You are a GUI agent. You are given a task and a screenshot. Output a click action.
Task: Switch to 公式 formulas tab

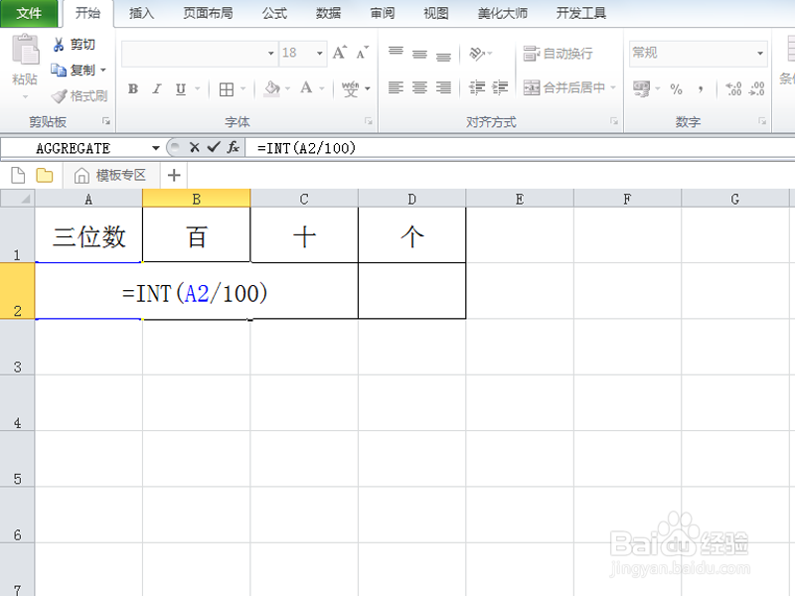[x=274, y=13]
